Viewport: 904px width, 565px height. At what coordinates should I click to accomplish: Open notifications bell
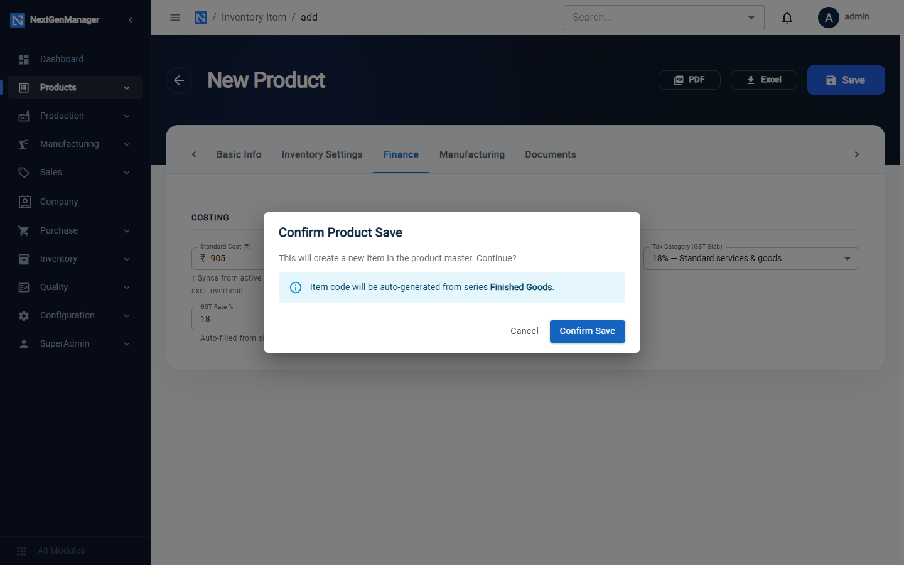[787, 18]
